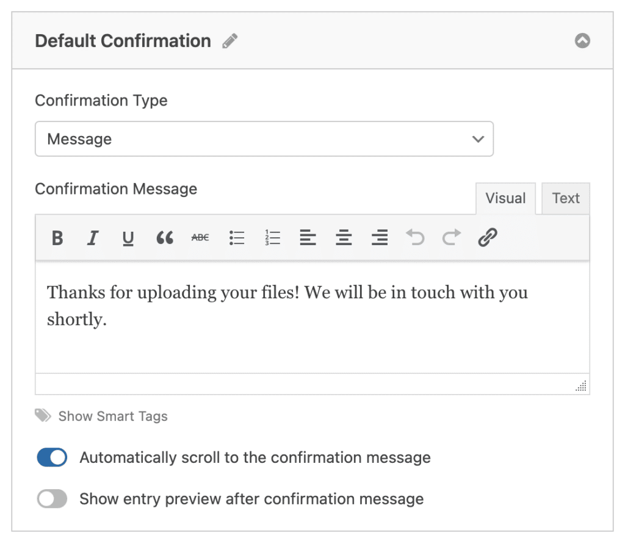Select the Visual editor tab
Image resolution: width=625 pixels, height=544 pixels.
click(x=505, y=198)
